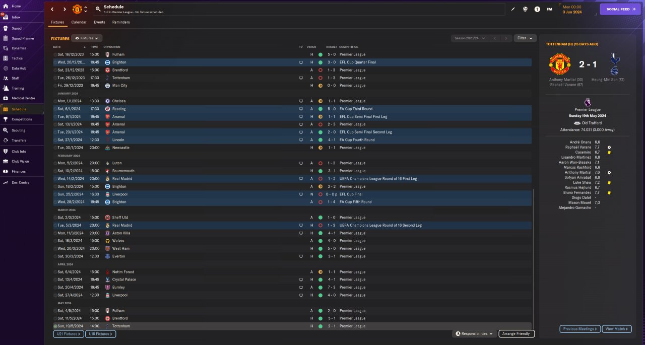Sort by the Date column header
The height and width of the screenshot is (345, 645).
57,47
